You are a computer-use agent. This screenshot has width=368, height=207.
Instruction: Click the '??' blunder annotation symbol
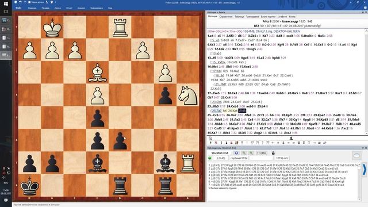pos(268,143)
